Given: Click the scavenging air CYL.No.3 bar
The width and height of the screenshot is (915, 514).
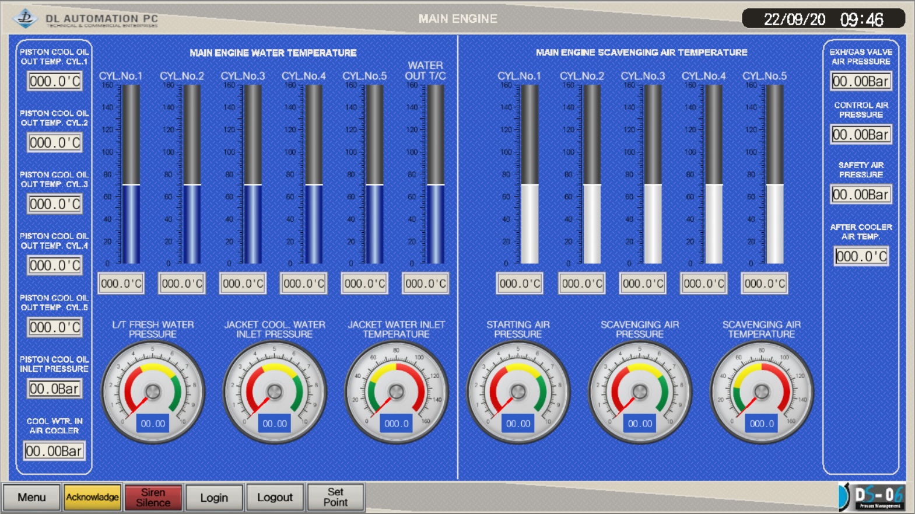Looking at the screenshot, I should click(652, 174).
